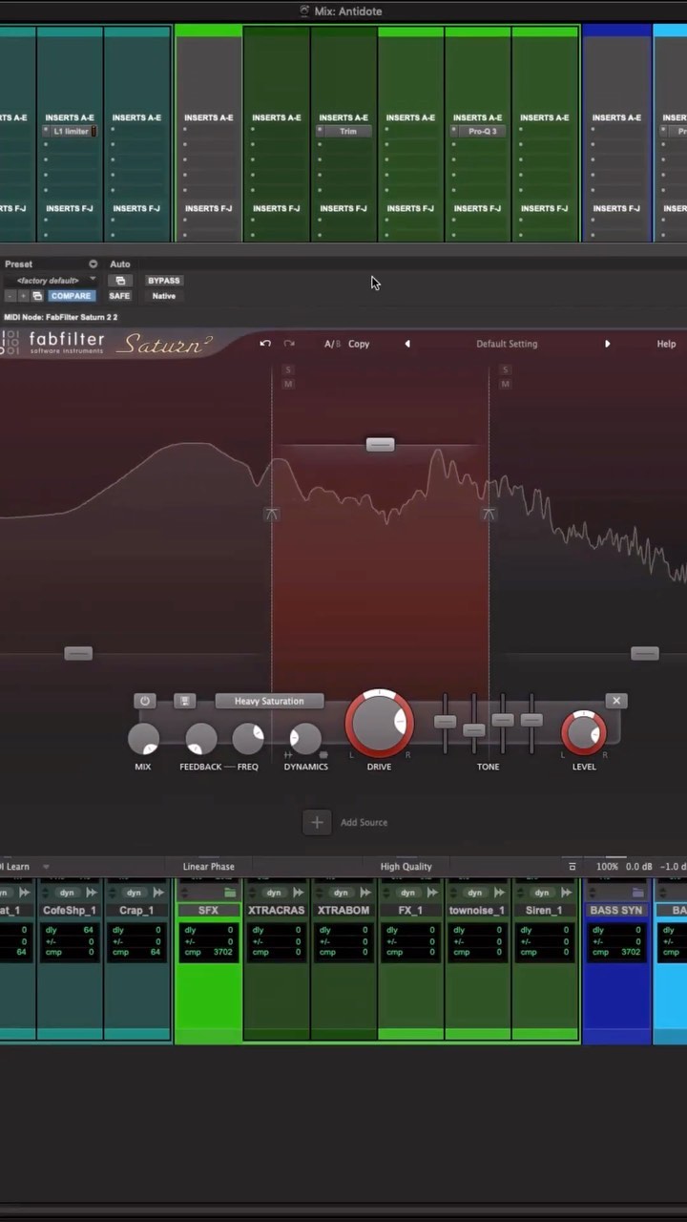Click the first TONE slider
This screenshot has width=687, height=1222.
(x=445, y=722)
